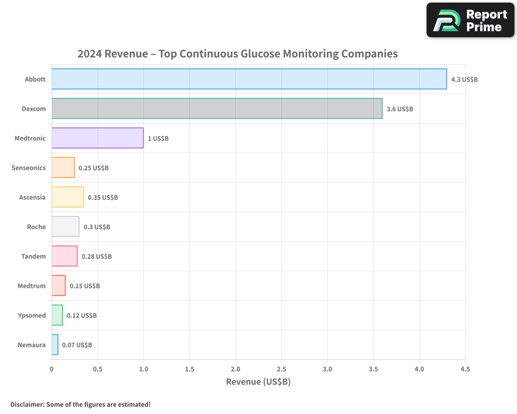Toggle the Nemaura bar visibility
517x414 pixels.
point(54,345)
